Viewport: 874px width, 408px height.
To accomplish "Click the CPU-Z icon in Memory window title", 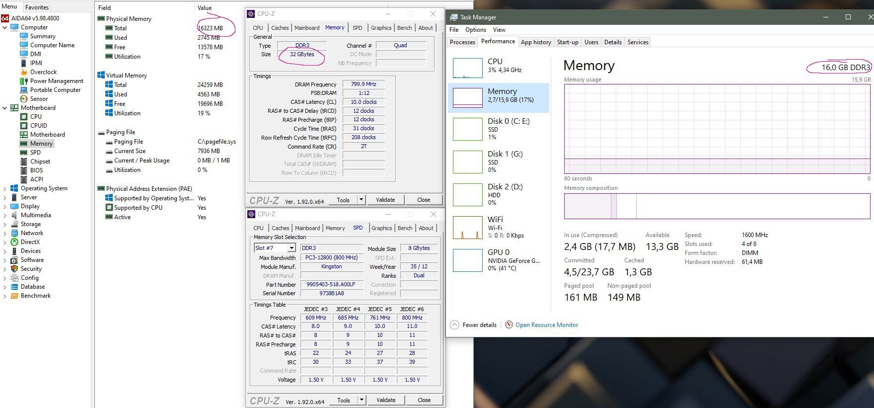I will (251, 14).
